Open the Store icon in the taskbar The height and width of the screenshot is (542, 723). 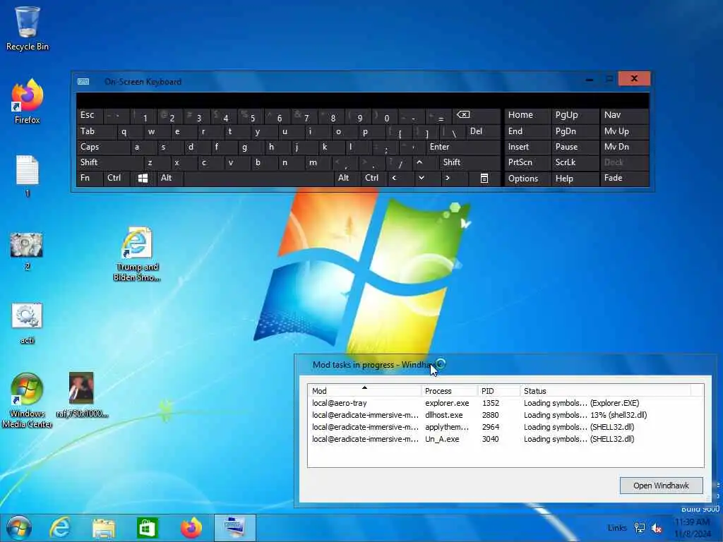tap(147, 528)
